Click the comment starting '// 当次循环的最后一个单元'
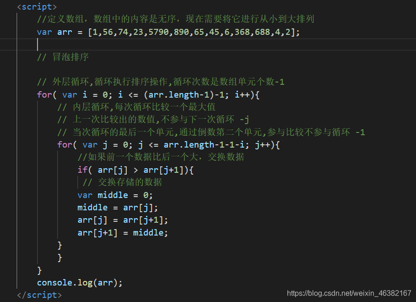Screen dimensions: 416x302 coord(211,132)
